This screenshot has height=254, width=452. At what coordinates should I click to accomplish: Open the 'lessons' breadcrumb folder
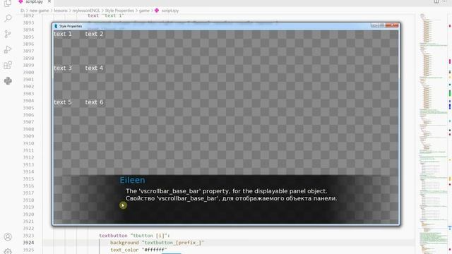pos(61,11)
